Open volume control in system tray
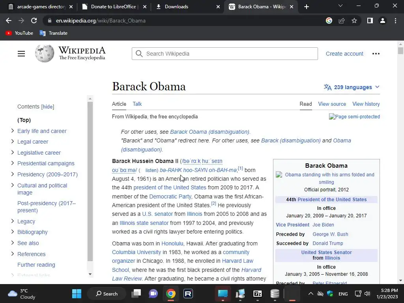Image resolution: width=404 pixels, height=303 pixels. point(367,294)
